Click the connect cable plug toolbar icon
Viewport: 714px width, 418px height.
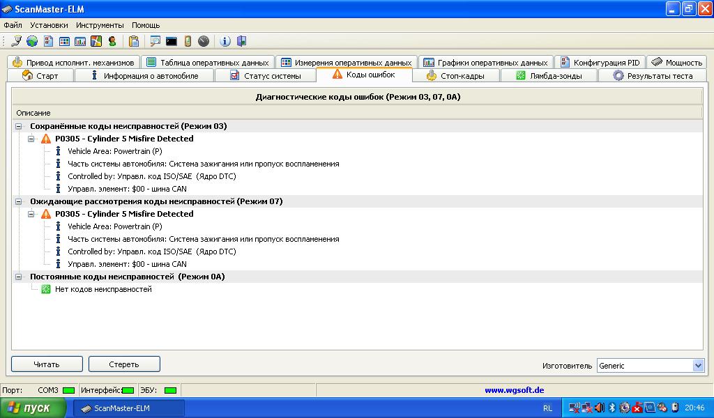coord(15,41)
